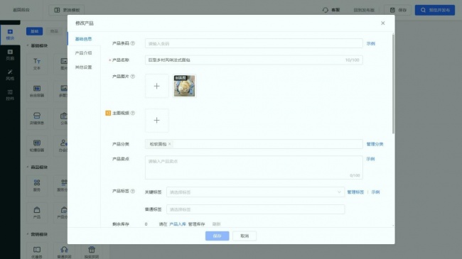The image size is (462, 259).
Task: Open the 关键标签 dropdown
Action: pyautogui.click(x=255, y=192)
